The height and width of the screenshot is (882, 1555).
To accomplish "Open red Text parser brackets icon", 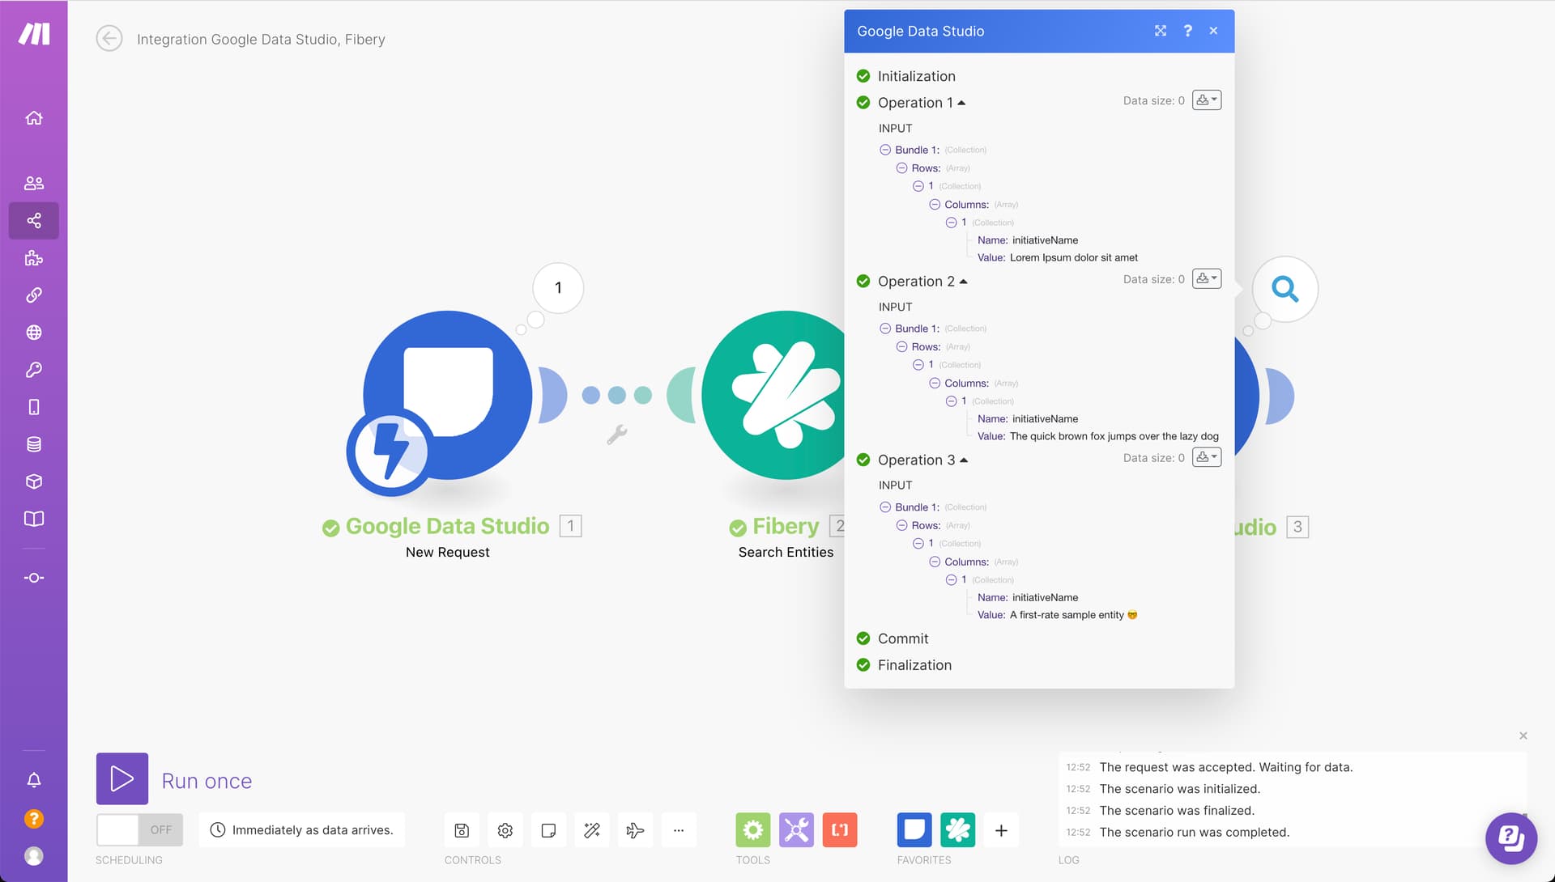I will [x=840, y=830].
